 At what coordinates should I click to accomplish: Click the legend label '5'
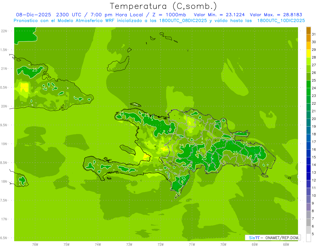313,234
